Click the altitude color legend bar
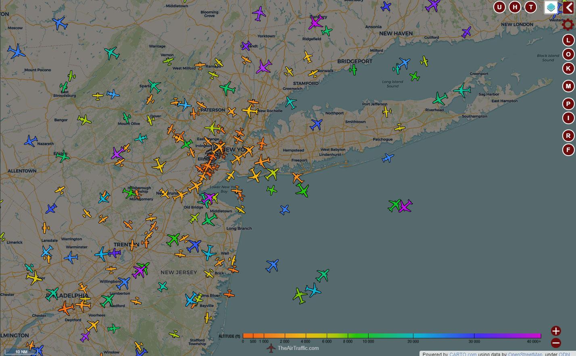The width and height of the screenshot is (576, 356). click(x=392, y=336)
